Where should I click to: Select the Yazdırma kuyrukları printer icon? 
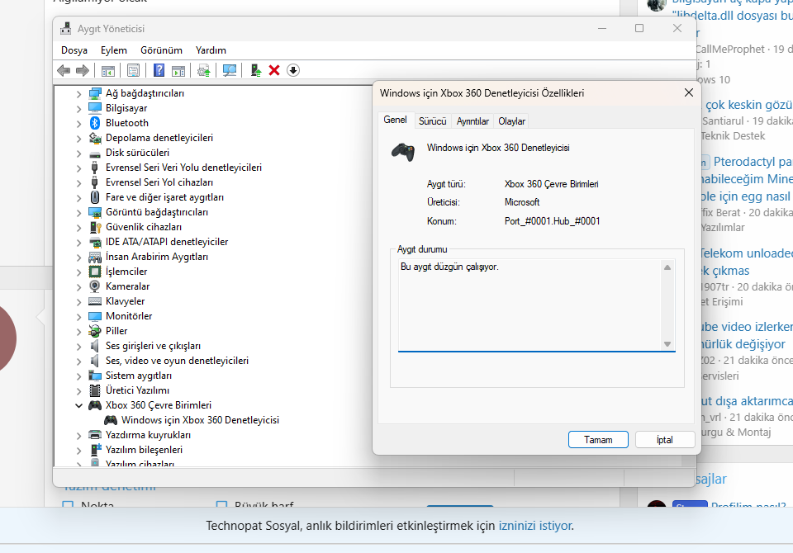(94, 435)
